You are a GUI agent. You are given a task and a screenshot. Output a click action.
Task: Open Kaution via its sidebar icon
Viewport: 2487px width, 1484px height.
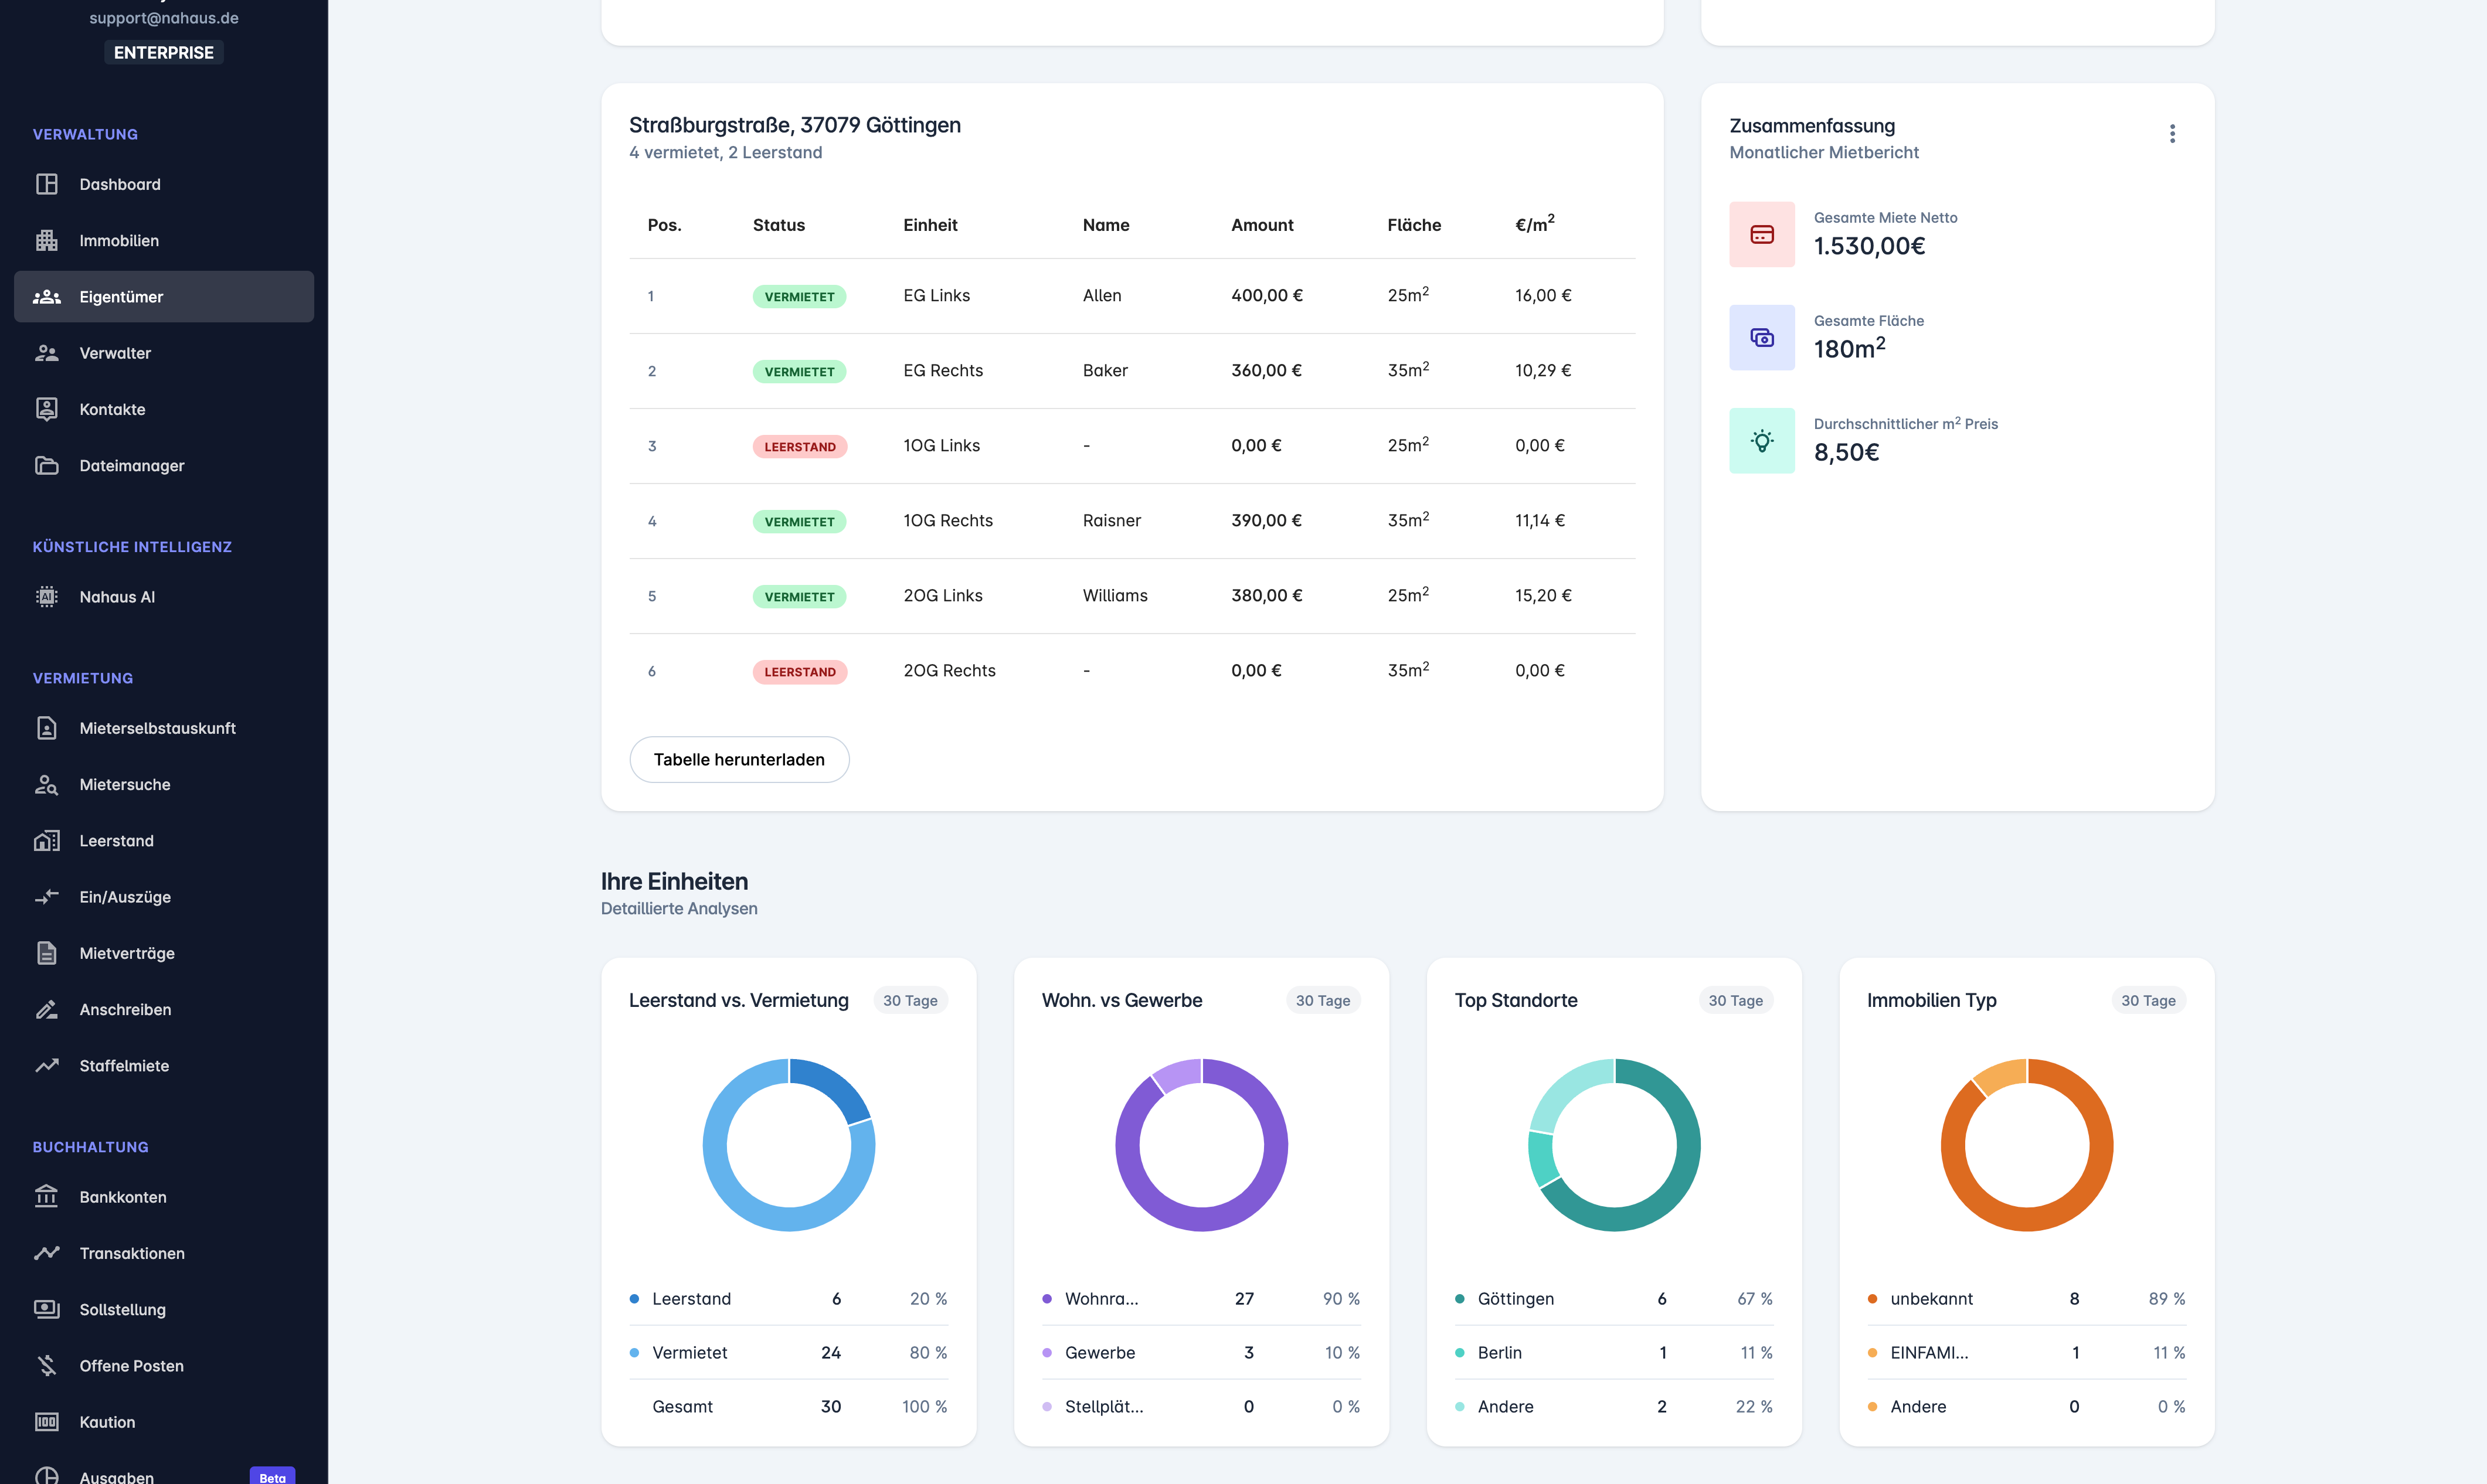(47, 1421)
